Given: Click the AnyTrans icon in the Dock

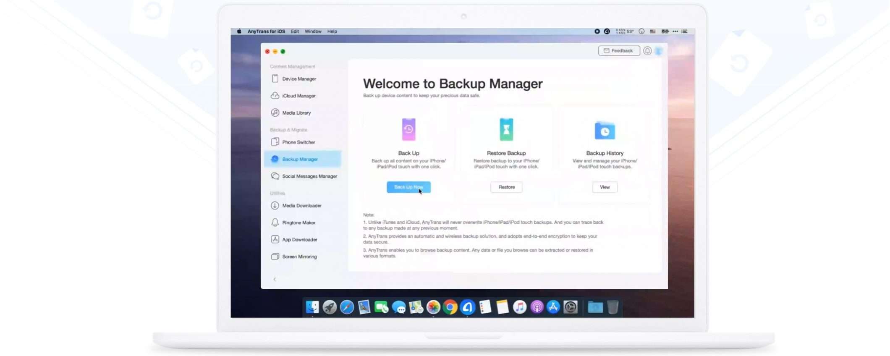Looking at the screenshot, I should click(x=467, y=307).
